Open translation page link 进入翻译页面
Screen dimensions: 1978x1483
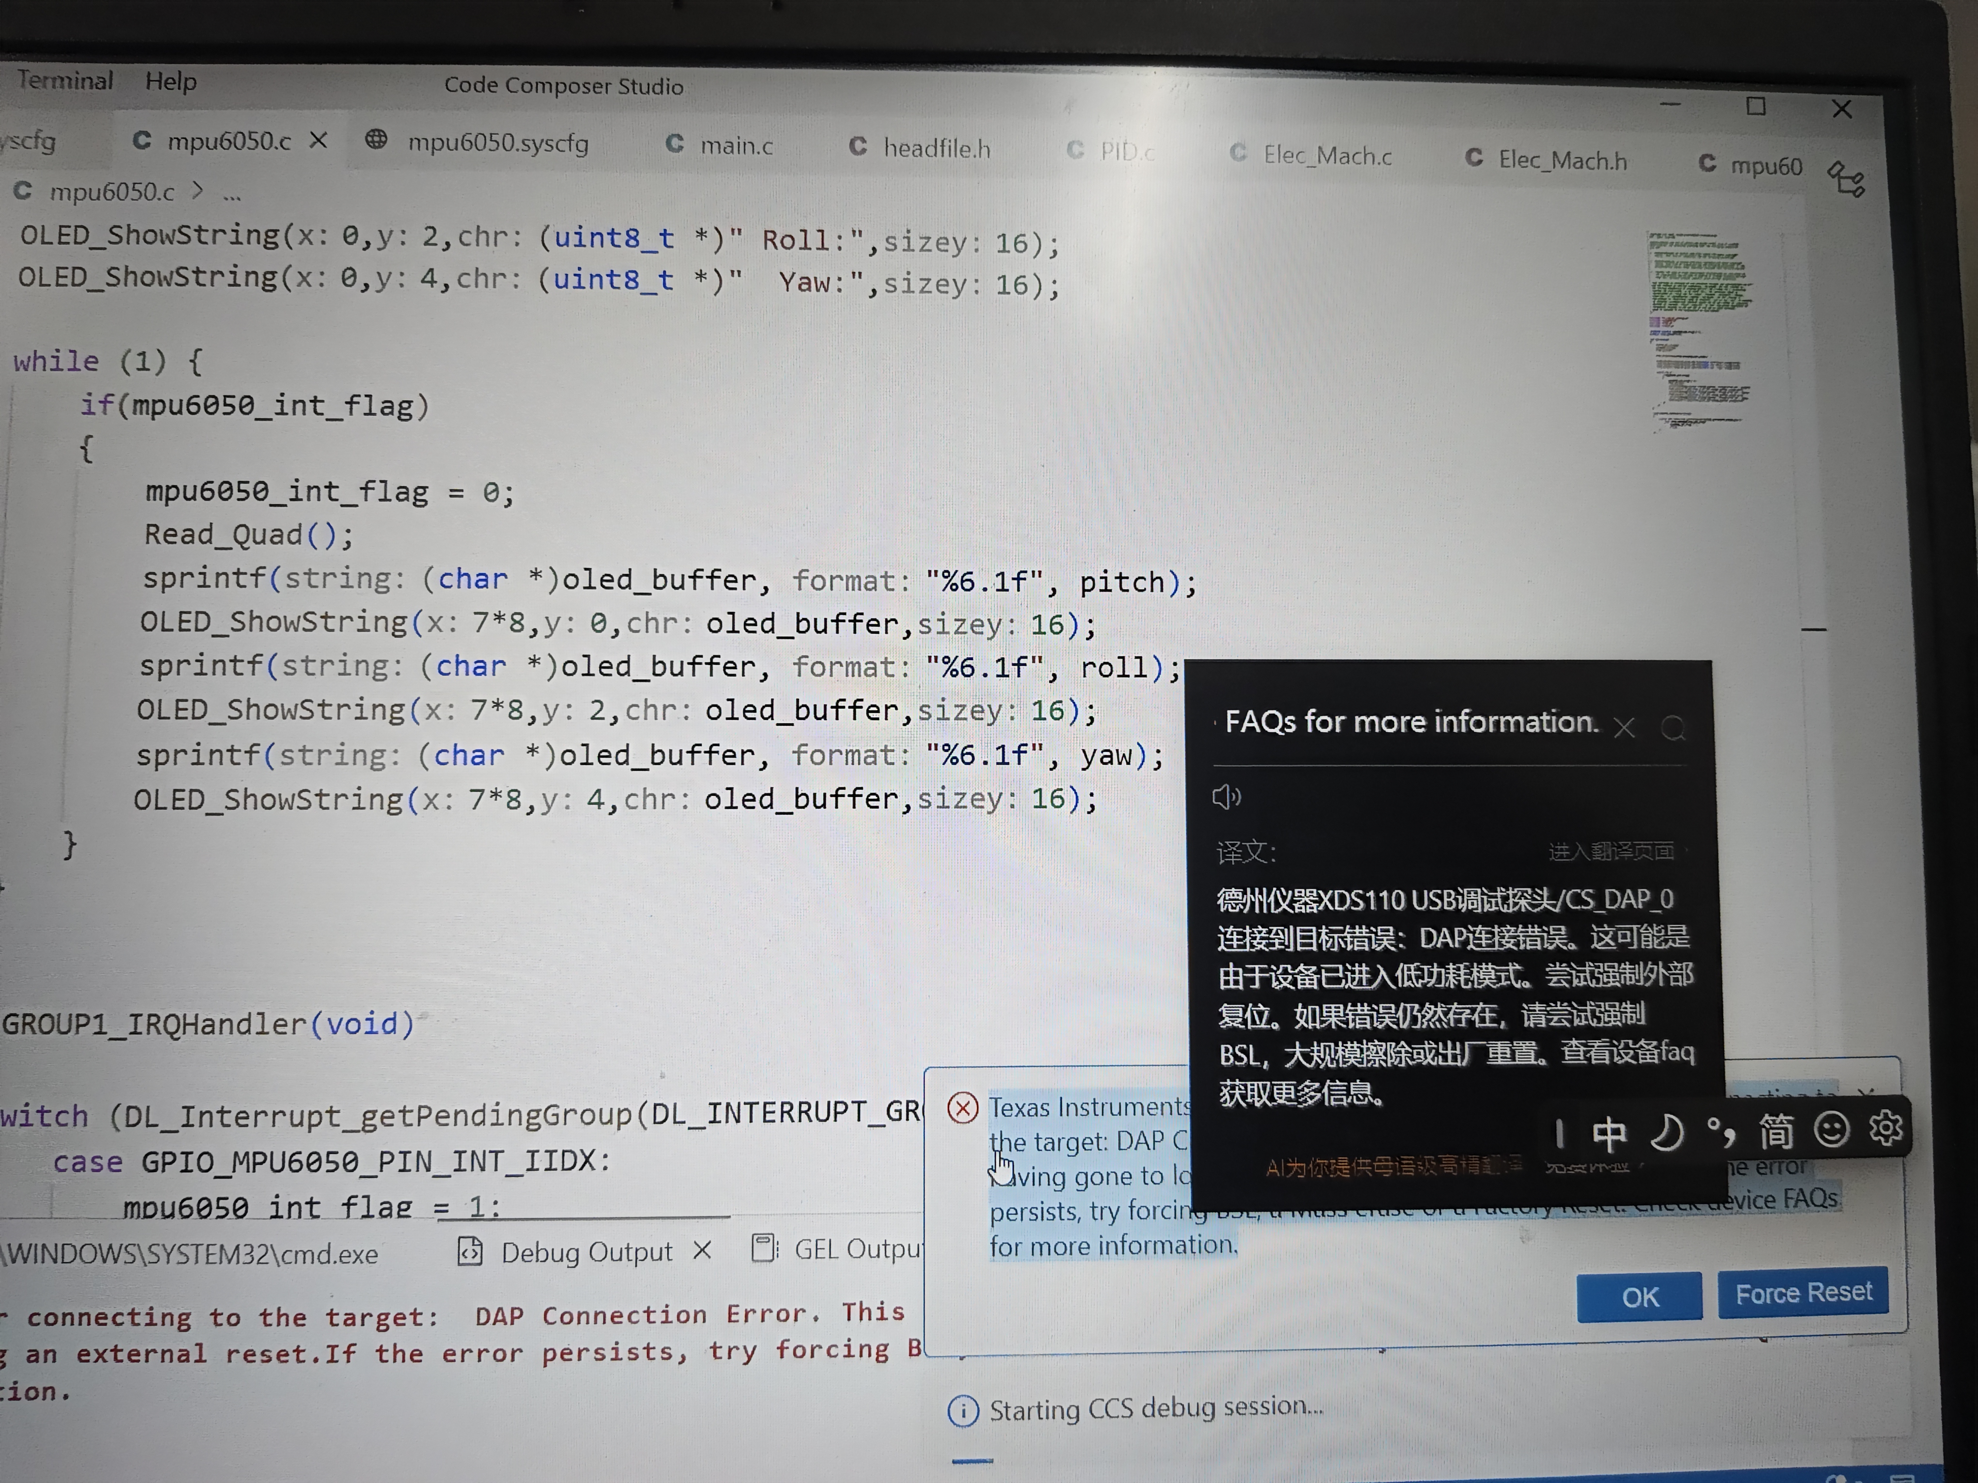1611,851
